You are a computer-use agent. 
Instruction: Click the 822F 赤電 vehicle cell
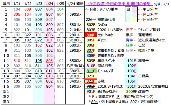pos(91,81)
